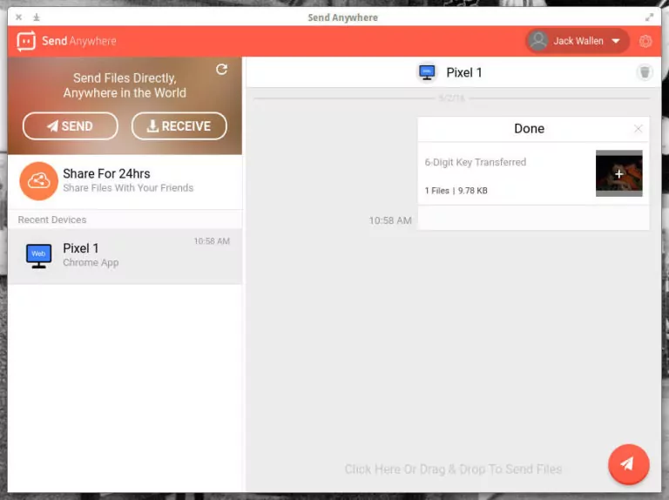Click the round paper-plane send button
Image resolution: width=669 pixels, height=500 pixels.
(x=628, y=464)
